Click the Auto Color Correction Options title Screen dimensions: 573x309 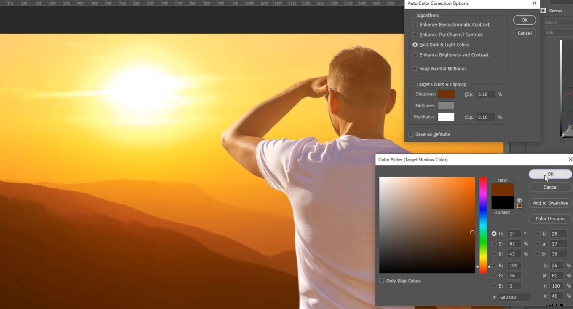pos(438,3)
